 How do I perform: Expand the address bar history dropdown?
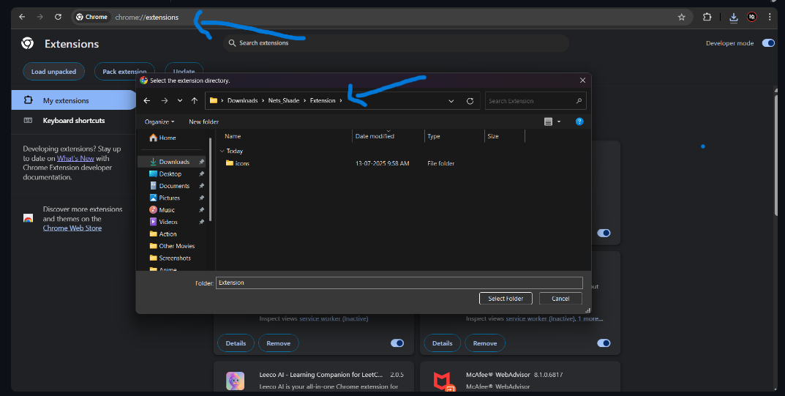451,100
